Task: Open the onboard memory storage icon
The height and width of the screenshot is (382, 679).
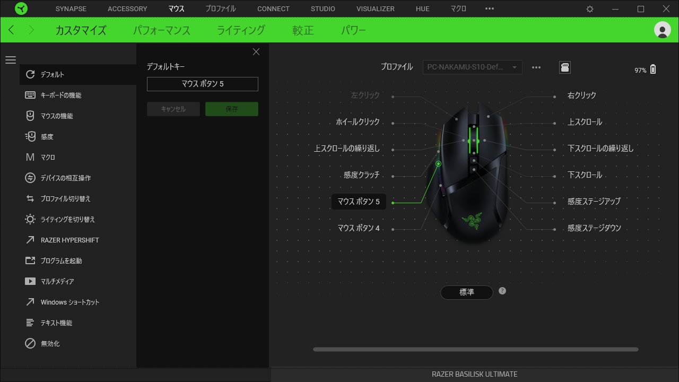Action: (565, 67)
